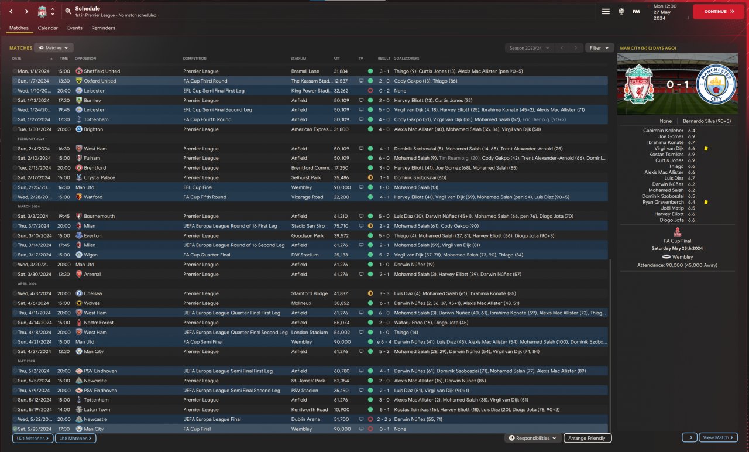The height and width of the screenshot is (452, 749).
Task: Open U18 Matches
Action: pyautogui.click(x=75, y=438)
